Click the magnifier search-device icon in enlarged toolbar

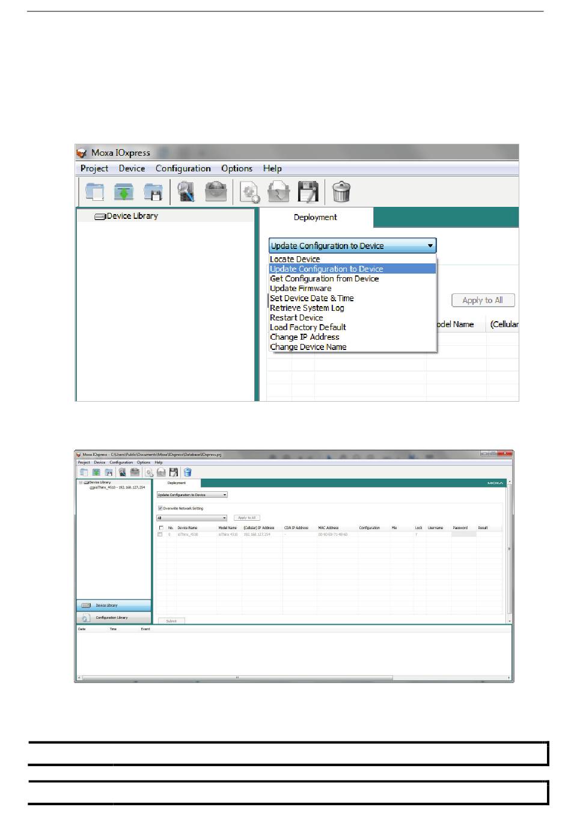186,192
